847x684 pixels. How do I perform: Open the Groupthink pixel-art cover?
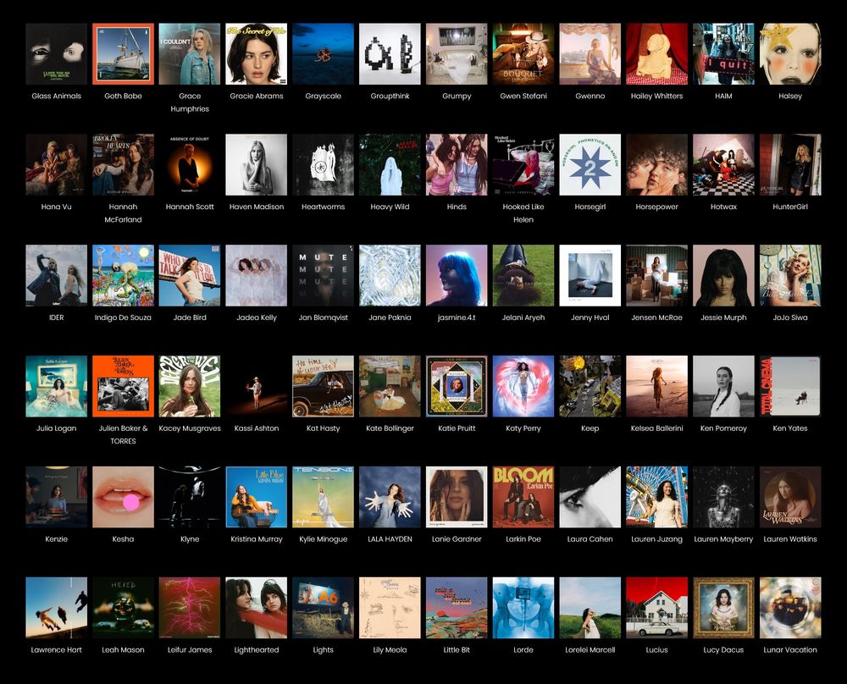click(x=390, y=54)
